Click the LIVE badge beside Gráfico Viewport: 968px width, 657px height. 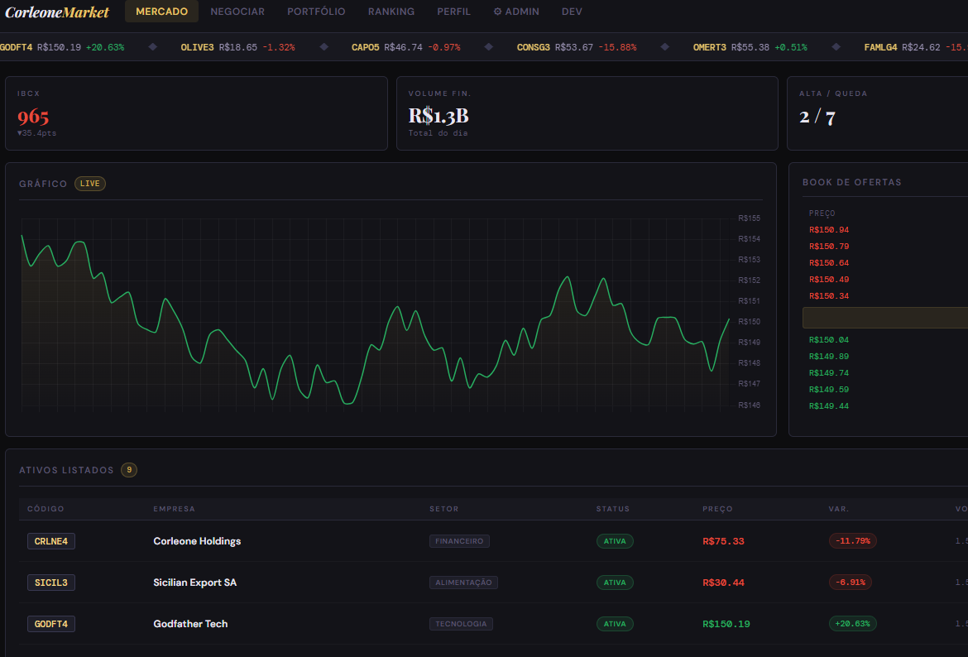tap(90, 184)
